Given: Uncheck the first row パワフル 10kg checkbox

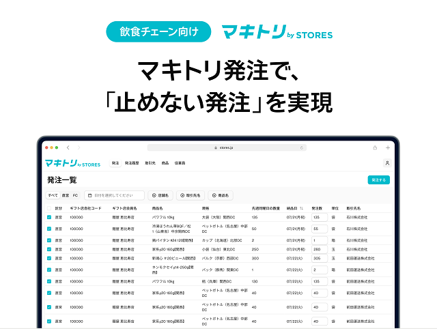Looking at the screenshot, I should 49,218.
